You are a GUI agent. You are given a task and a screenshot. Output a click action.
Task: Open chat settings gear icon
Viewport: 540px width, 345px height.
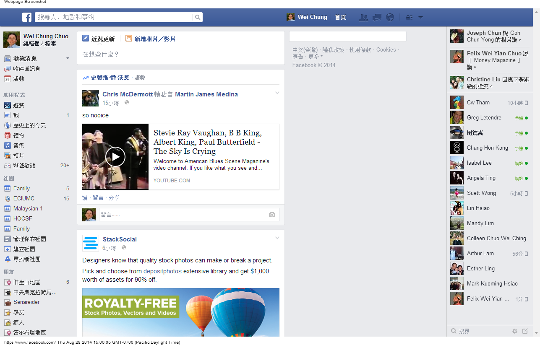pyautogui.click(x=515, y=331)
